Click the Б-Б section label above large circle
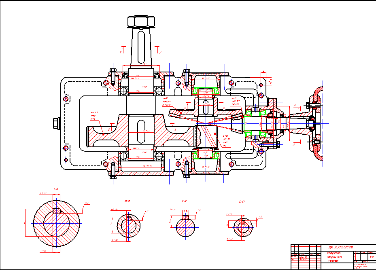 (56, 189)
